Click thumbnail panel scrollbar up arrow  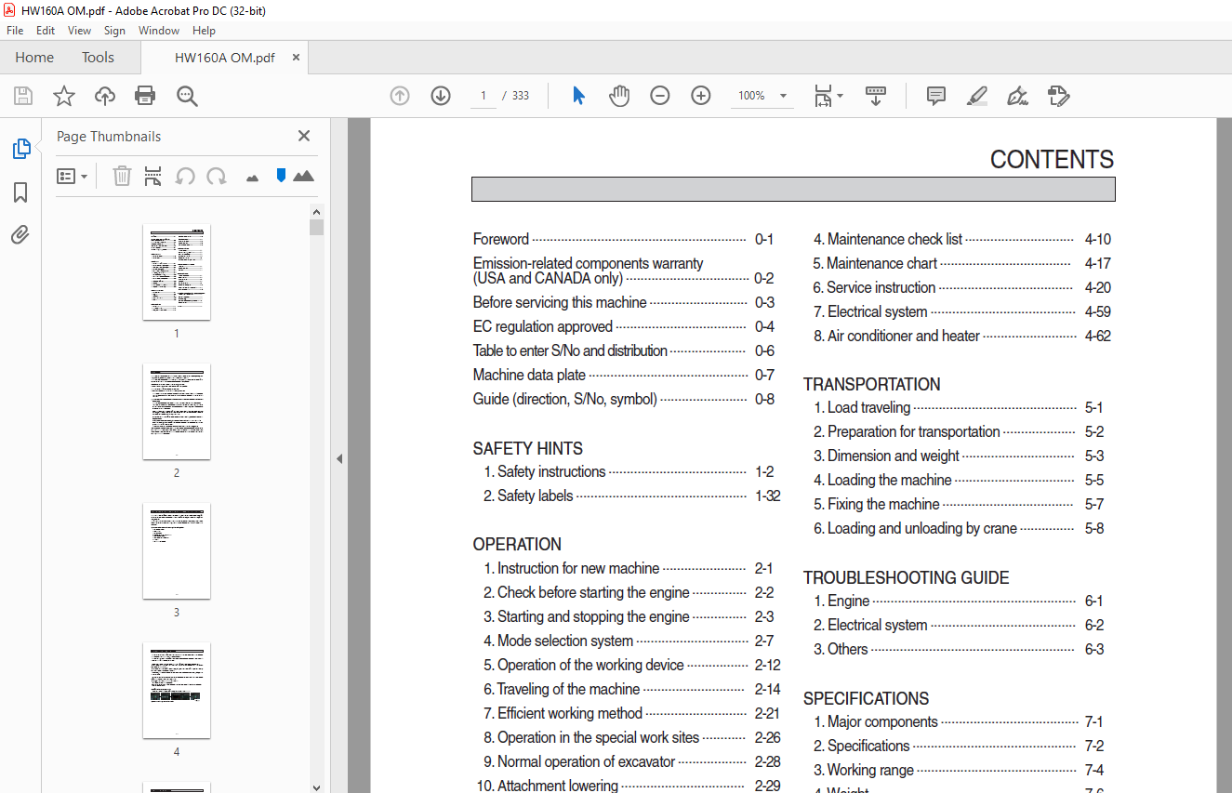317,211
